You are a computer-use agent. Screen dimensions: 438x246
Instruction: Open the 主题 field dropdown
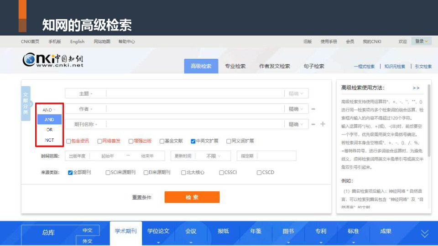tap(85, 94)
